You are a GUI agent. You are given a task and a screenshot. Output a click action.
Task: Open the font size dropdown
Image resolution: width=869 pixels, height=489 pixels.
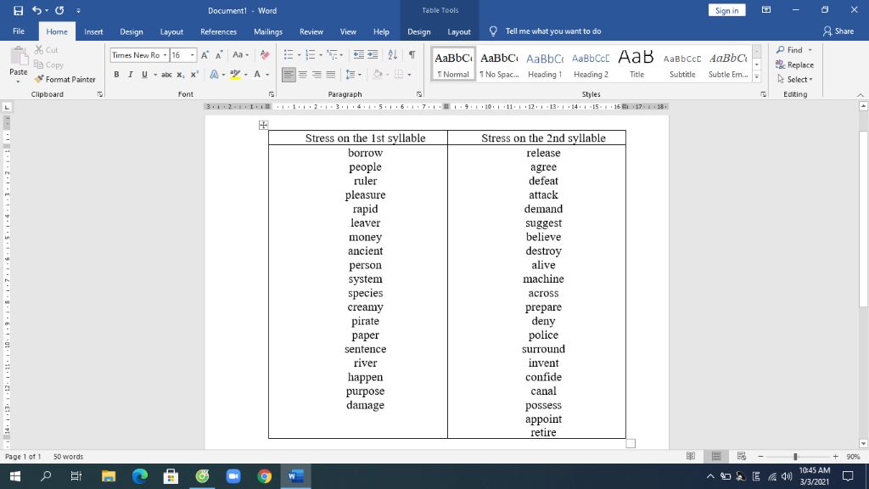coord(193,55)
